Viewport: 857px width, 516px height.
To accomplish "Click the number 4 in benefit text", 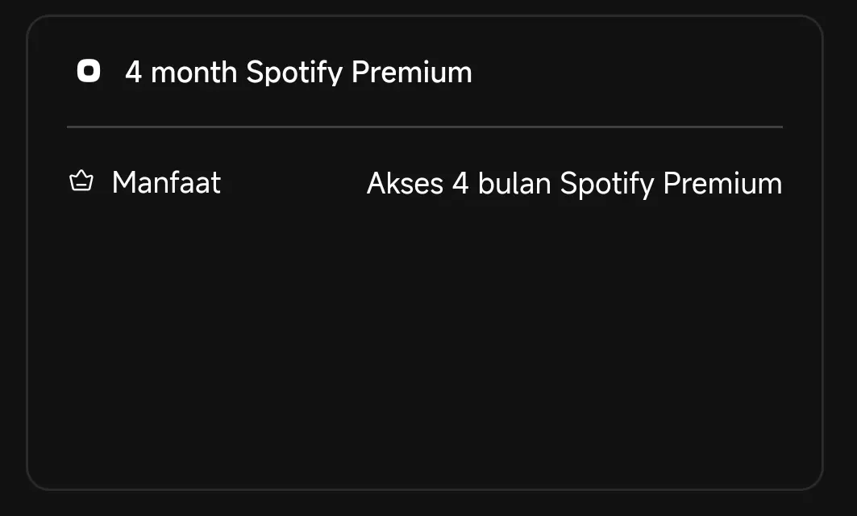I will [x=460, y=183].
